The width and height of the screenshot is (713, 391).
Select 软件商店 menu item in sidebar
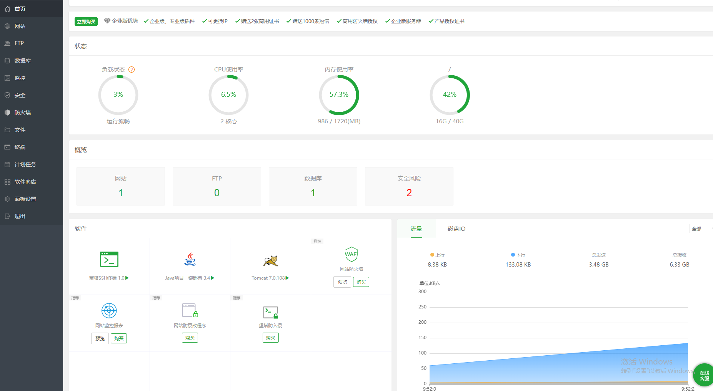click(x=32, y=182)
